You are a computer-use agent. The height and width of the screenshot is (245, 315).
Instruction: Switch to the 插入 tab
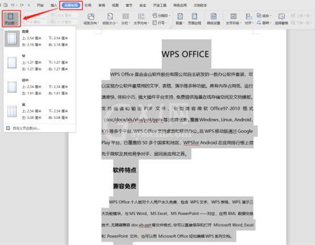54,5
